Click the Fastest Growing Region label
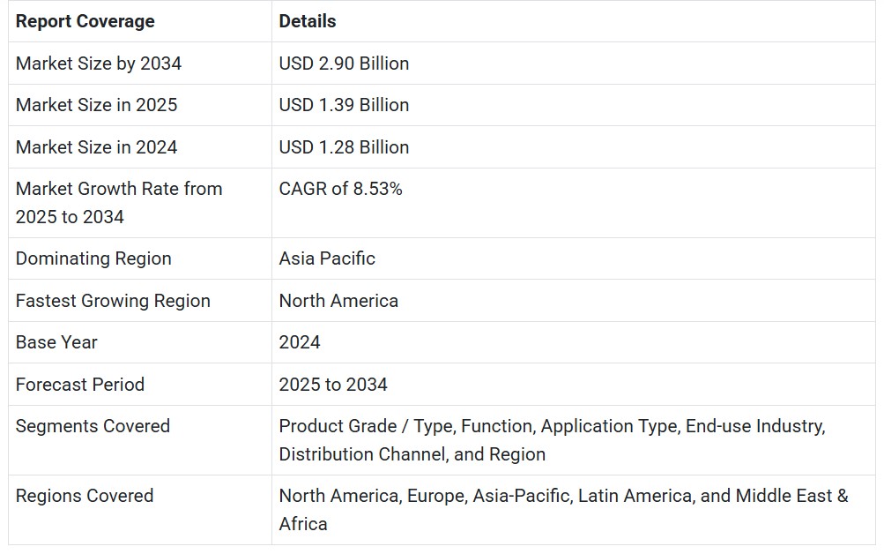The height and width of the screenshot is (554, 884). [113, 301]
